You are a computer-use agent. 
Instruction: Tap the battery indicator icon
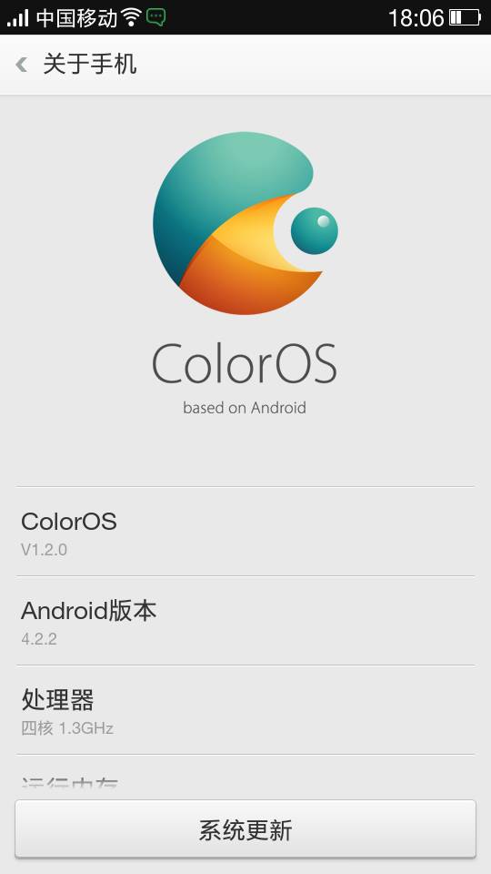466,18
